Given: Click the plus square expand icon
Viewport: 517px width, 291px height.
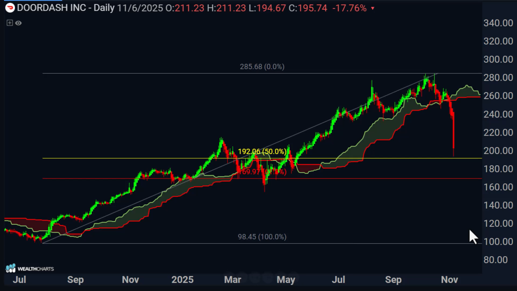Looking at the screenshot, I should coord(9,23).
